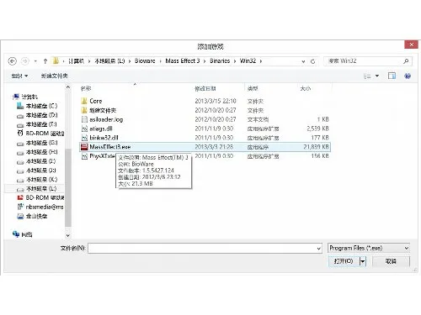
Task: Click the sidebar scroll down arrow
Action: pyautogui.click(x=67, y=235)
